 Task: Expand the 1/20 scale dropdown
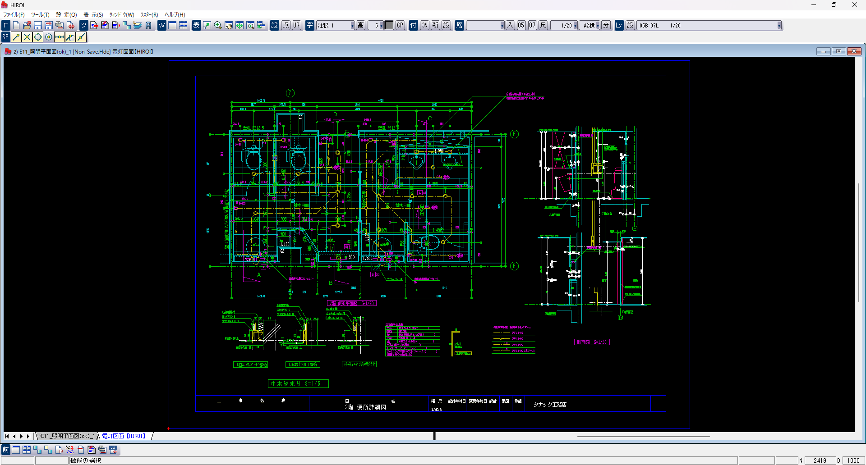[575, 26]
